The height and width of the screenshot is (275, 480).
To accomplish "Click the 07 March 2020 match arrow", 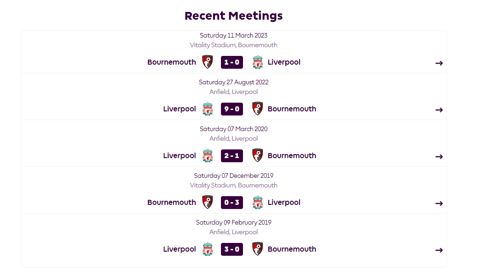I will (x=439, y=156).
